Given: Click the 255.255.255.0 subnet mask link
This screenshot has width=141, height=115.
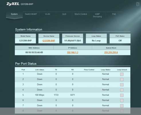Looking at the screenshot, I should click(x=111, y=52).
